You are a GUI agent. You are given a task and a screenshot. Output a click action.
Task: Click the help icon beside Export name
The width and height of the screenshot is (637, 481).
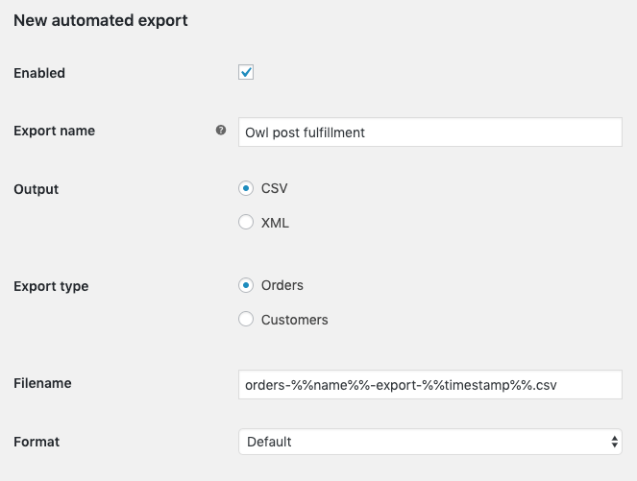click(221, 131)
